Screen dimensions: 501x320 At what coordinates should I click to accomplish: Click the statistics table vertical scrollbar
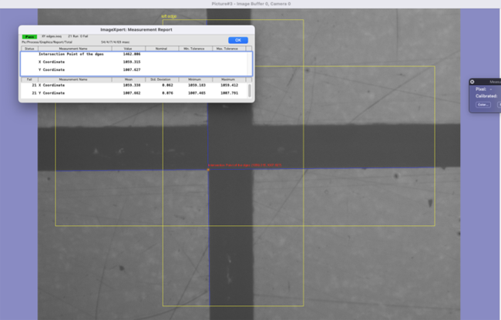click(250, 90)
